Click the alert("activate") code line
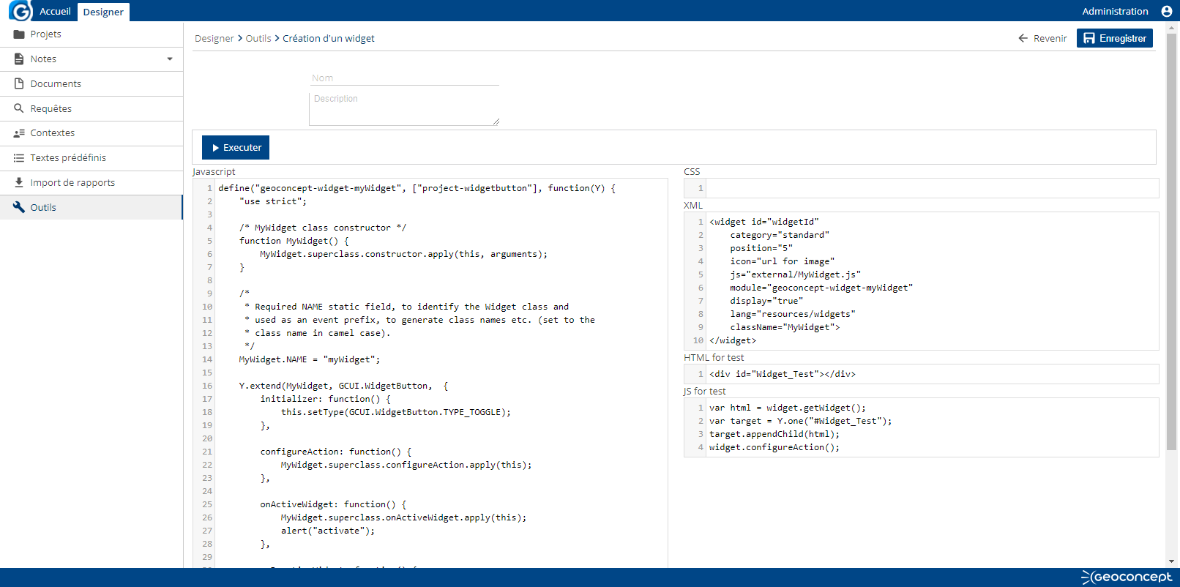The height and width of the screenshot is (587, 1180). click(328, 531)
